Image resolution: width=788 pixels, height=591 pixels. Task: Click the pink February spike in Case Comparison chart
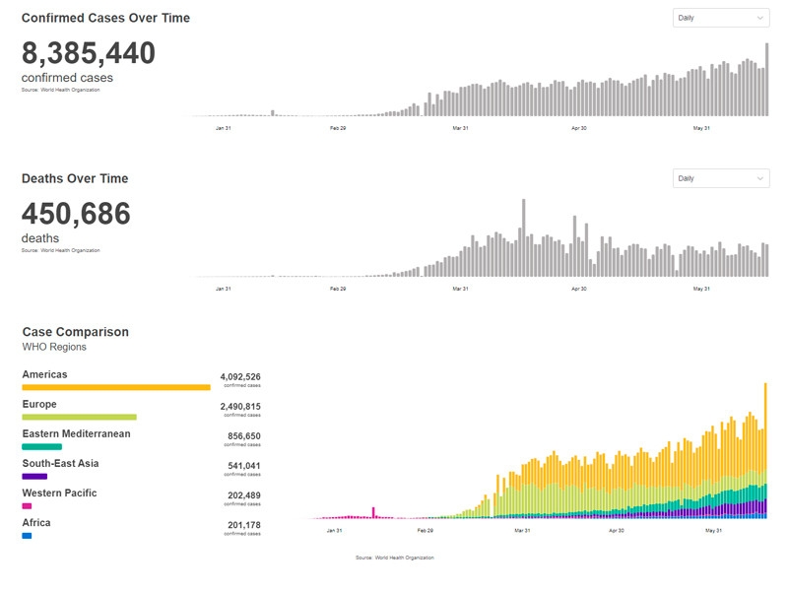click(373, 512)
